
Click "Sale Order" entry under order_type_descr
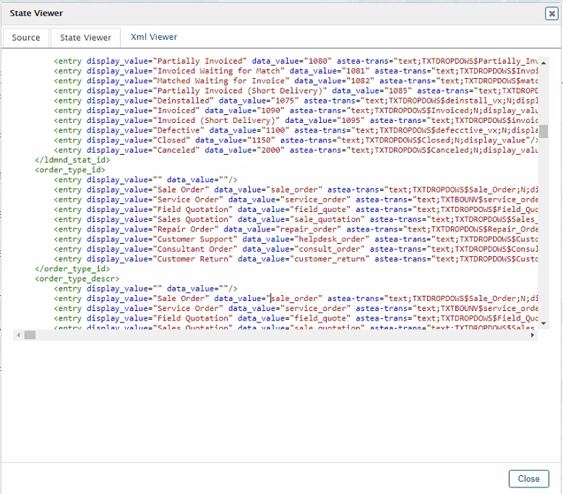tap(296, 299)
